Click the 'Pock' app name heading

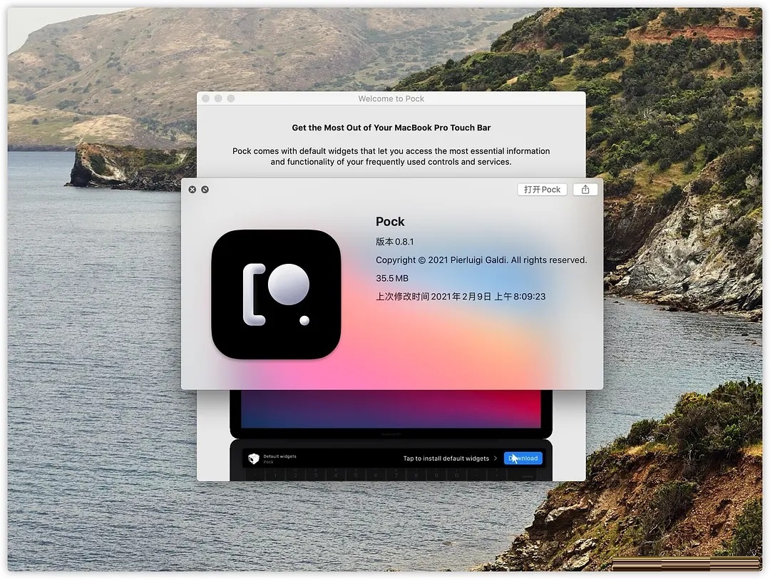pos(390,222)
